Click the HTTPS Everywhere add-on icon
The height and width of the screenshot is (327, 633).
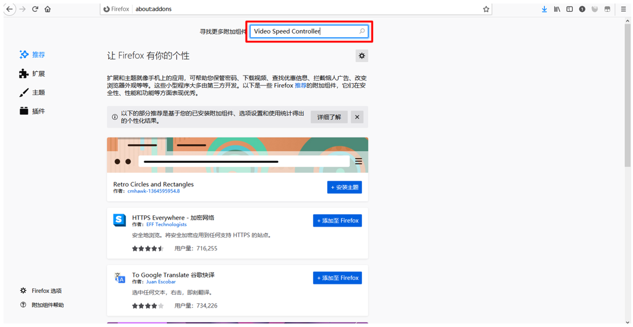tap(120, 220)
